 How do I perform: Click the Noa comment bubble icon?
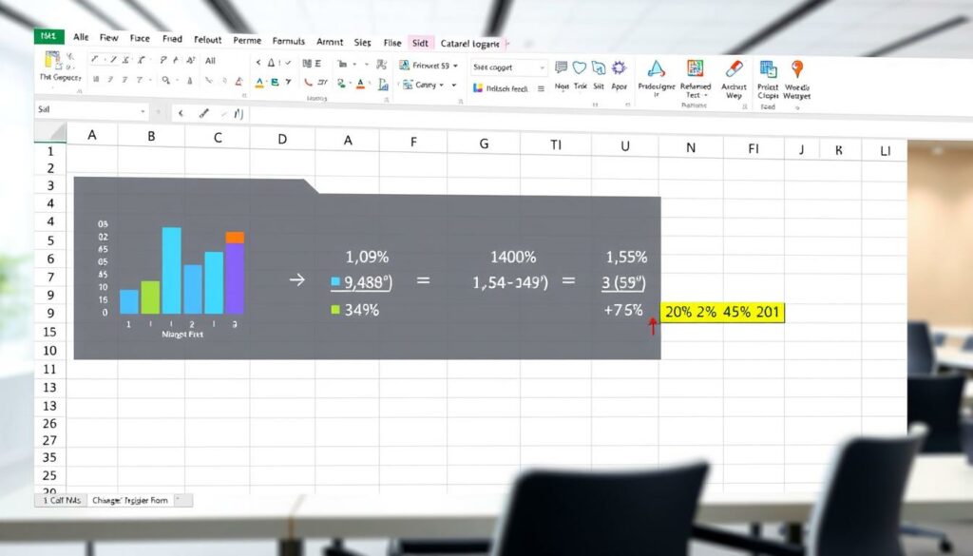tap(561, 67)
